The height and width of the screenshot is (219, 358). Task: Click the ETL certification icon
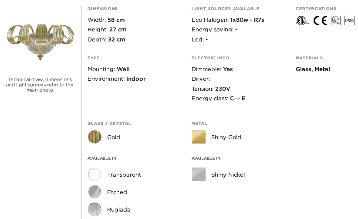pyautogui.click(x=303, y=21)
